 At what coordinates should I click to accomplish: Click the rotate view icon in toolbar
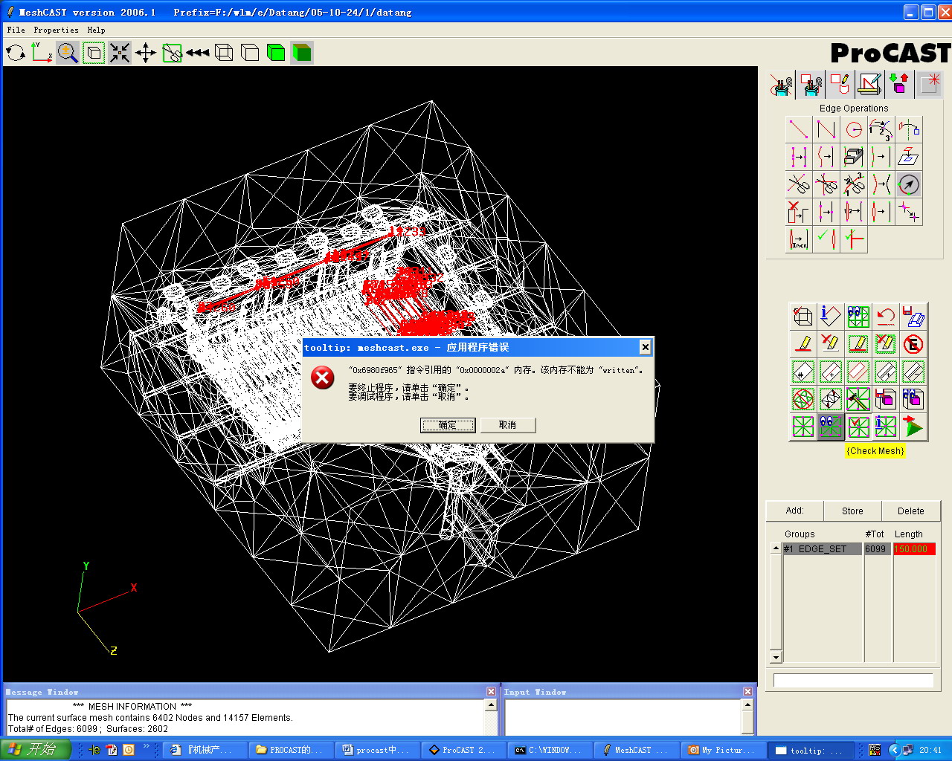coord(16,53)
